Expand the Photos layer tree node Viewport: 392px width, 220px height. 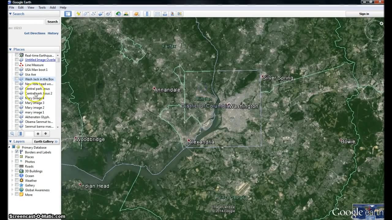click(x=13, y=162)
